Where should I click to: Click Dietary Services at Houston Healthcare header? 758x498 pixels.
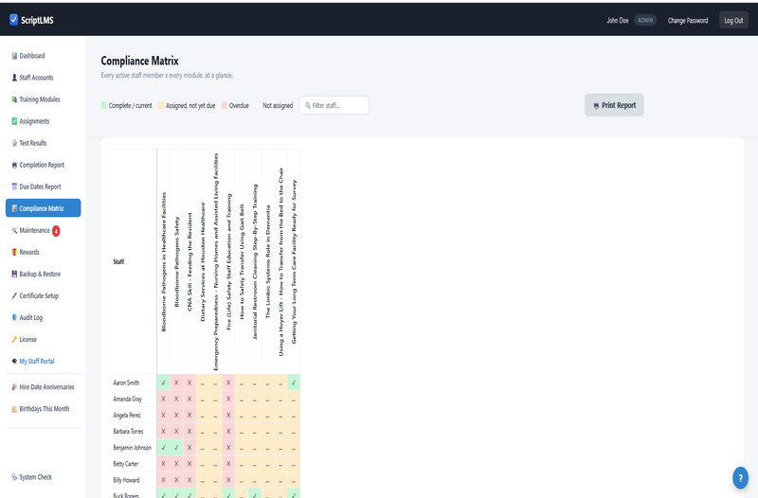click(203, 262)
